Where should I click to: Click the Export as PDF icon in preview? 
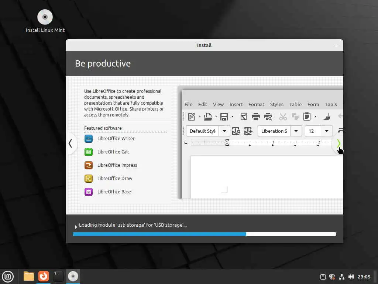tap(244, 117)
